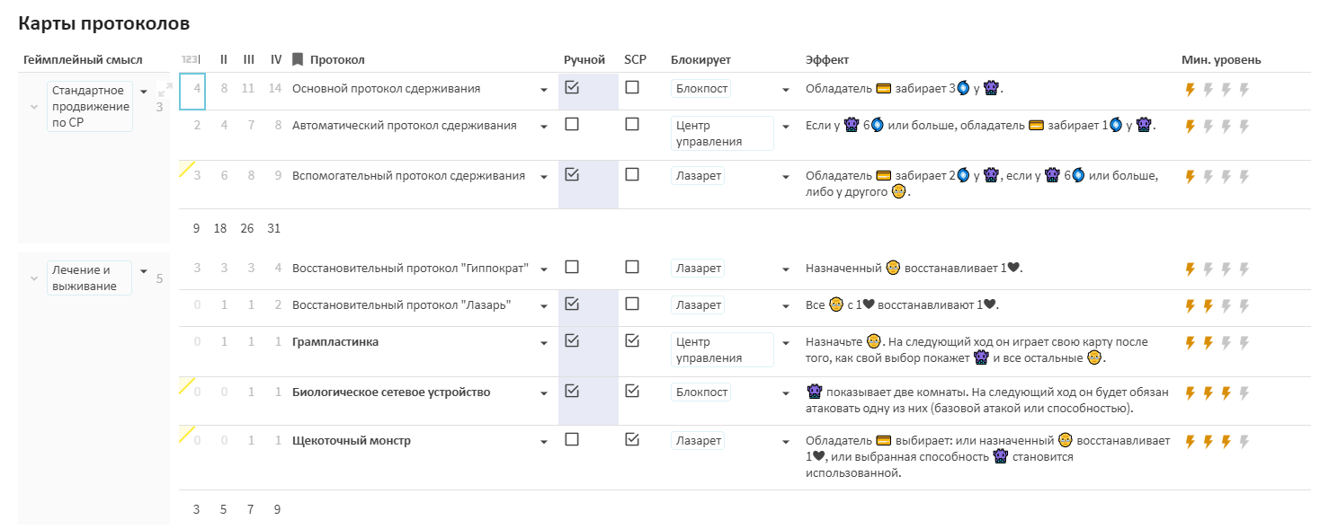This screenshot has width=1320, height=529.
Task: Enable SCP checkbox for Автоматический протокол сдерживания
Action: click(632, 125)
